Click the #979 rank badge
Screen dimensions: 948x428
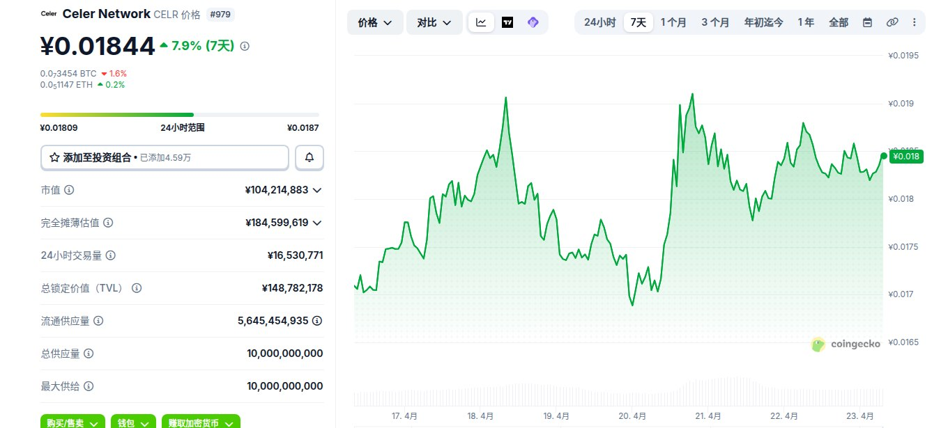[x=220, y=14]
